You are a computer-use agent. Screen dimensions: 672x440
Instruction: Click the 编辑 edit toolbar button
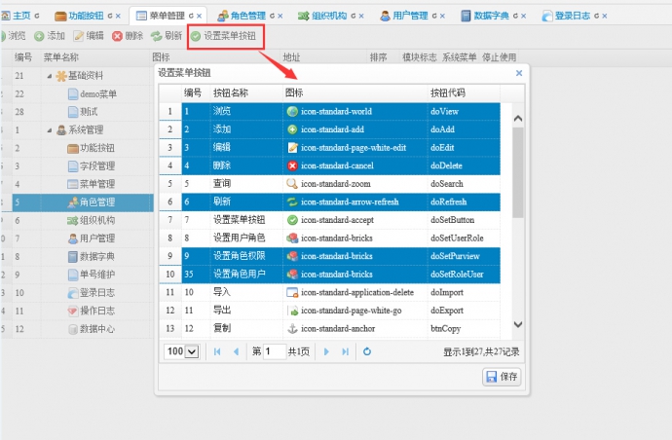(x=89, y=36)
